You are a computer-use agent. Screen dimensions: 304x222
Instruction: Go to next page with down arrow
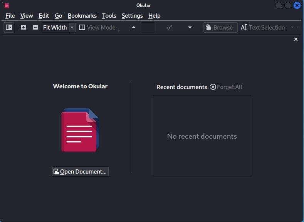(x=190, y=27)
